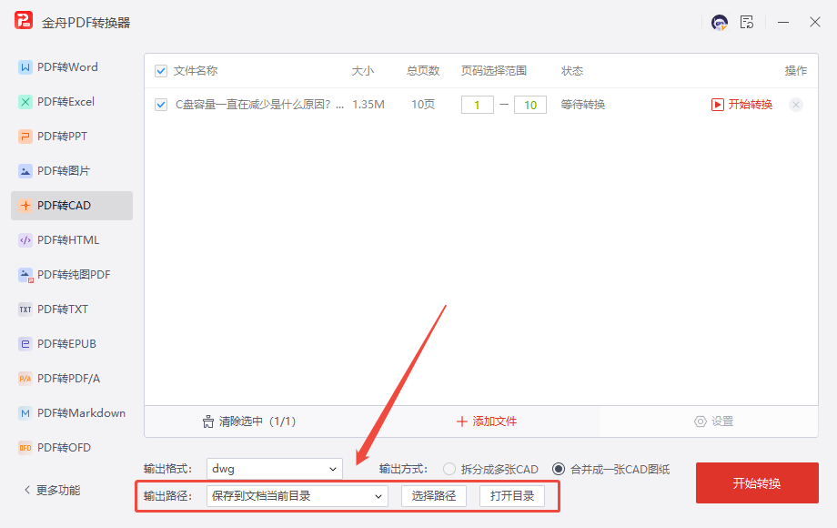Click the end page field showing 10
The height and width of the screenshot is (528, 837).
pyautogui.click(x=530, y=106)
